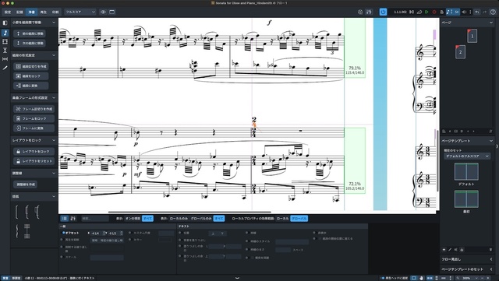499x281 pixels.
Task: Click the green Play transport button
Action: (426, 12)
